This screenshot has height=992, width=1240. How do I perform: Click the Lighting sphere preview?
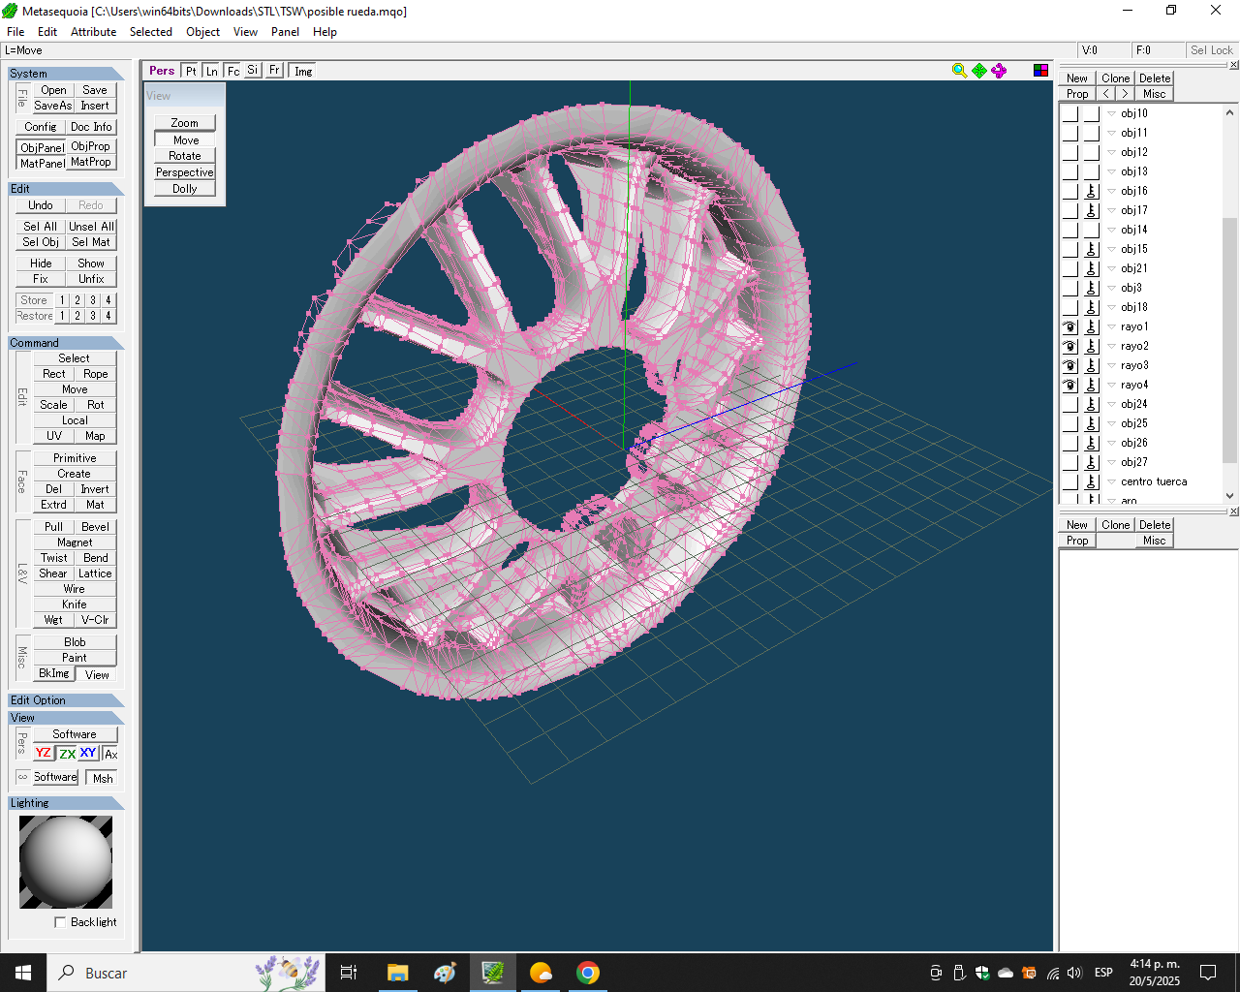(66, 862)
